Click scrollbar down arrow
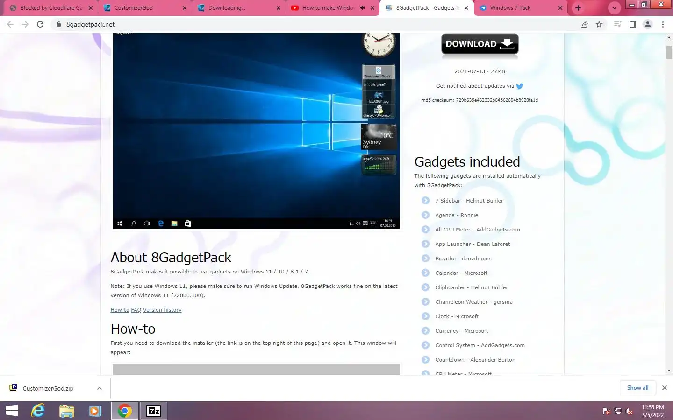Screen dimensions: 673x420 click(669, 371)
